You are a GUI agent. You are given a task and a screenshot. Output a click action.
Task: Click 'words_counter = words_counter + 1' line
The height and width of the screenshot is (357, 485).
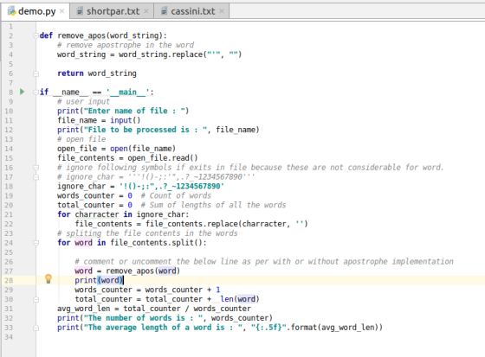click(x=147, y=290)
